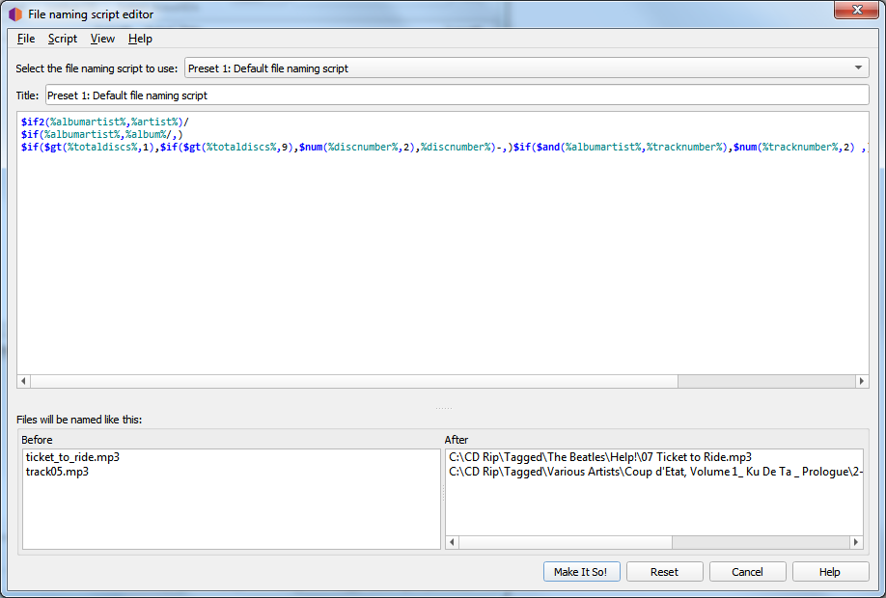
Task: Open the Script menu
Action: 63,39
